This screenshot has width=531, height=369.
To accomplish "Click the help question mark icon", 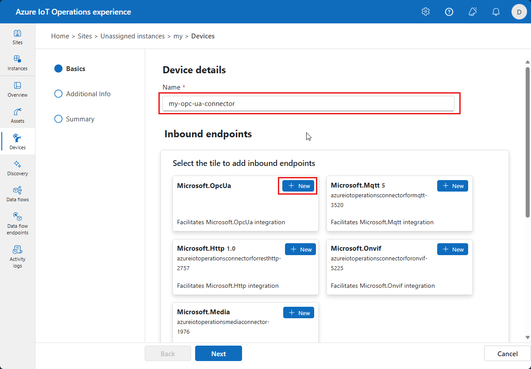I will 449,12.
